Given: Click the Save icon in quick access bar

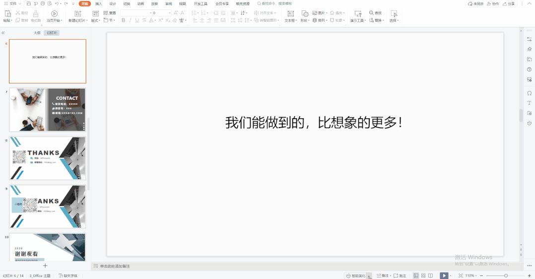Looking at the screenshot, I should pos(29,4).
